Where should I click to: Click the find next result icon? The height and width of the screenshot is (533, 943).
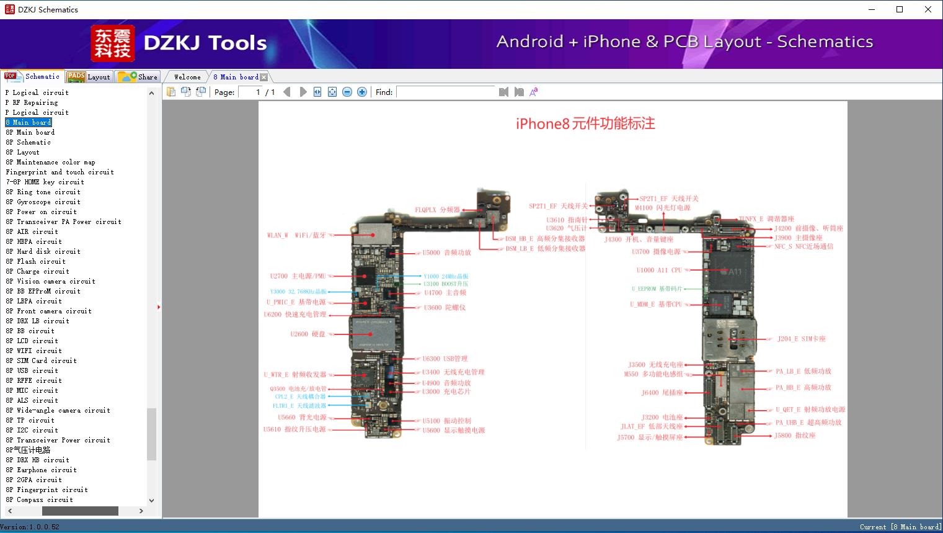click(518, 92)
